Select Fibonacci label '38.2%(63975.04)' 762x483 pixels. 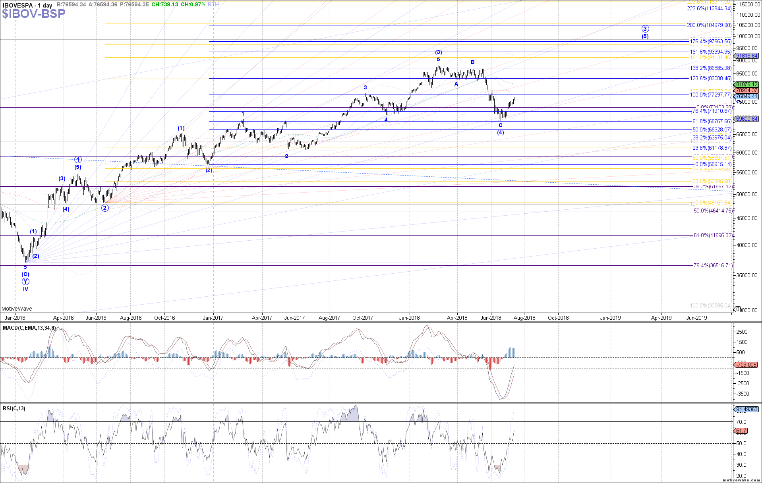click(x=712, y=138)
